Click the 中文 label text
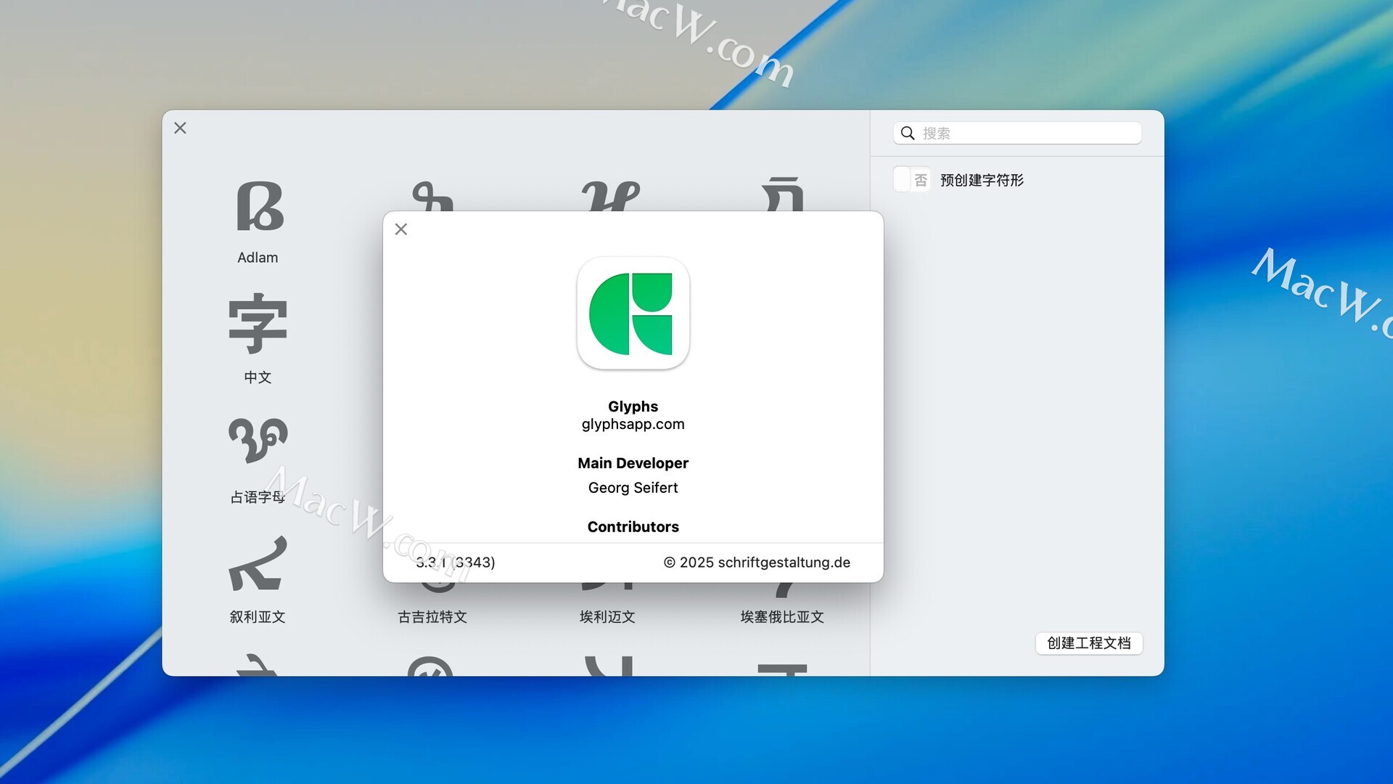The width and height of the screenshot is (1393, 784). coord(258,377)
